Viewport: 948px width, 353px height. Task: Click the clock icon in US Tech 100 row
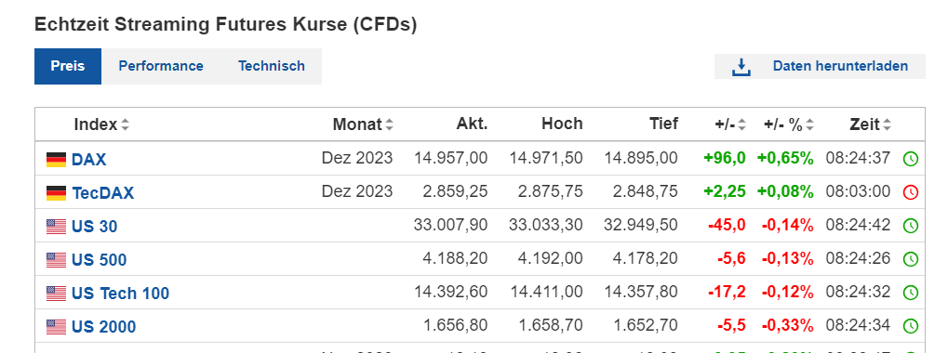tap(910, 293)
